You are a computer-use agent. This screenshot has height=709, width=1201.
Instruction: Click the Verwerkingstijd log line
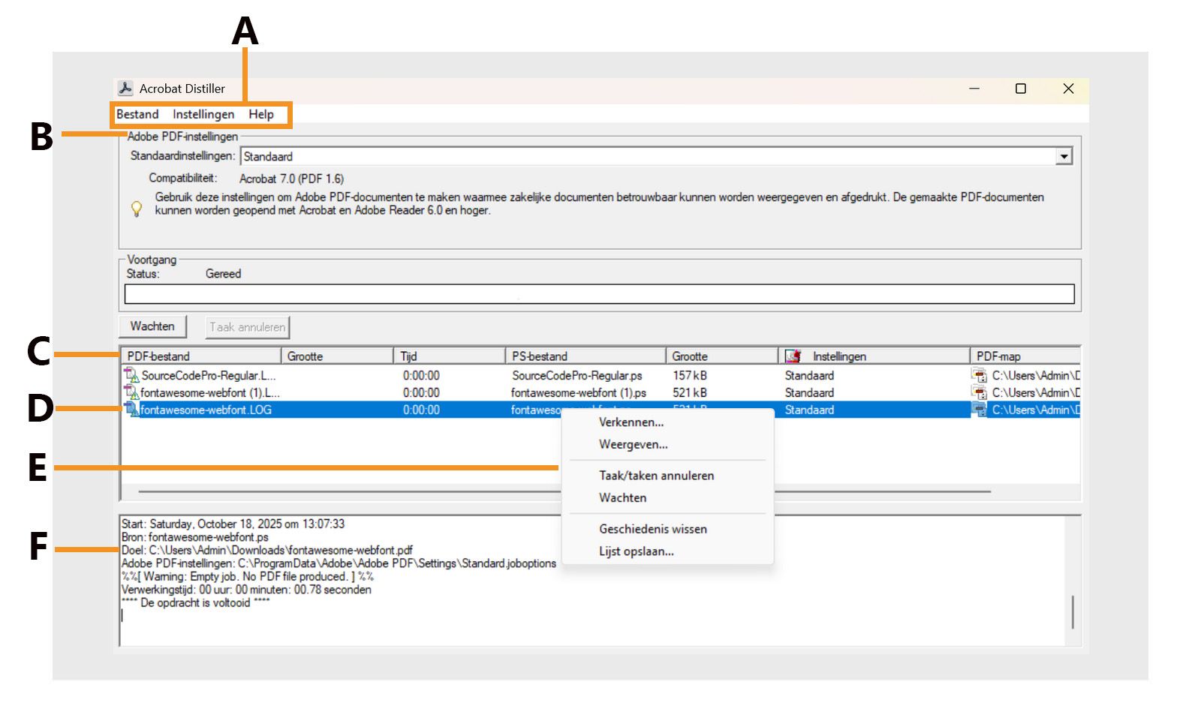[x=246, y=590]
